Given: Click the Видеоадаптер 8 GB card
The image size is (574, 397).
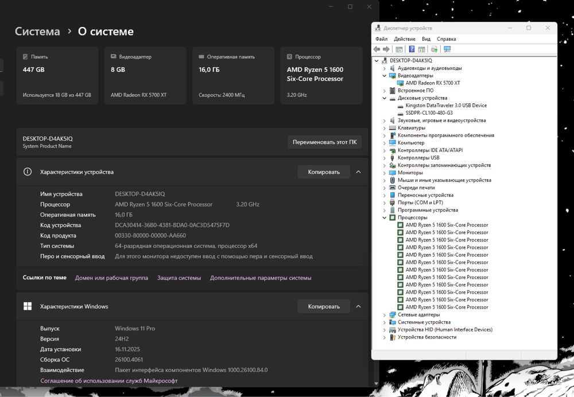Looking at the screenshot, I should point(145,75).
